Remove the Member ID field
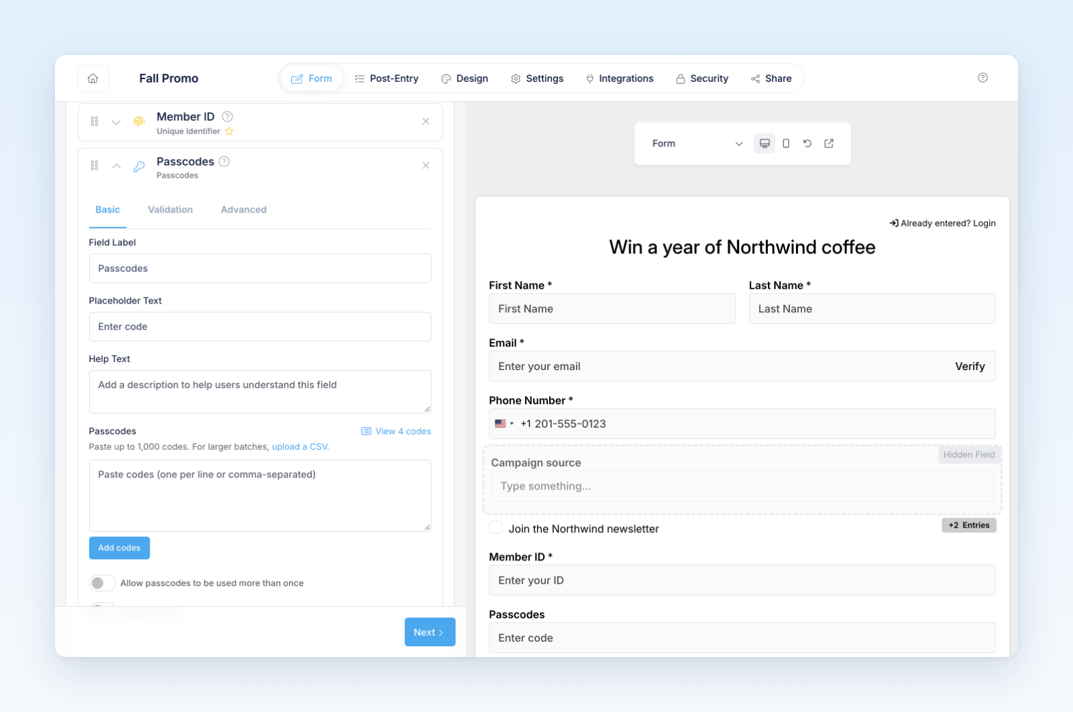This screenshot has width=1073, height=712. pyautogui.click(x=426, y=121)
